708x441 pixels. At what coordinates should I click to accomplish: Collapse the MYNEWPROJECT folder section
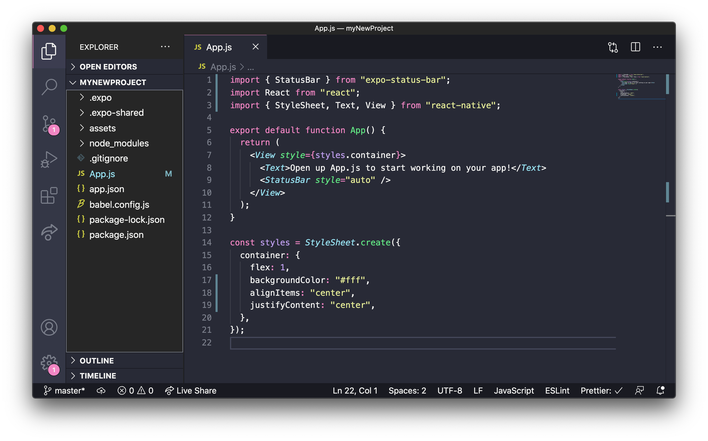(125, 82)
